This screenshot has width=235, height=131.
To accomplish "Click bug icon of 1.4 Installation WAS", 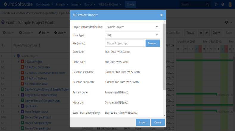I will point(22,84).
